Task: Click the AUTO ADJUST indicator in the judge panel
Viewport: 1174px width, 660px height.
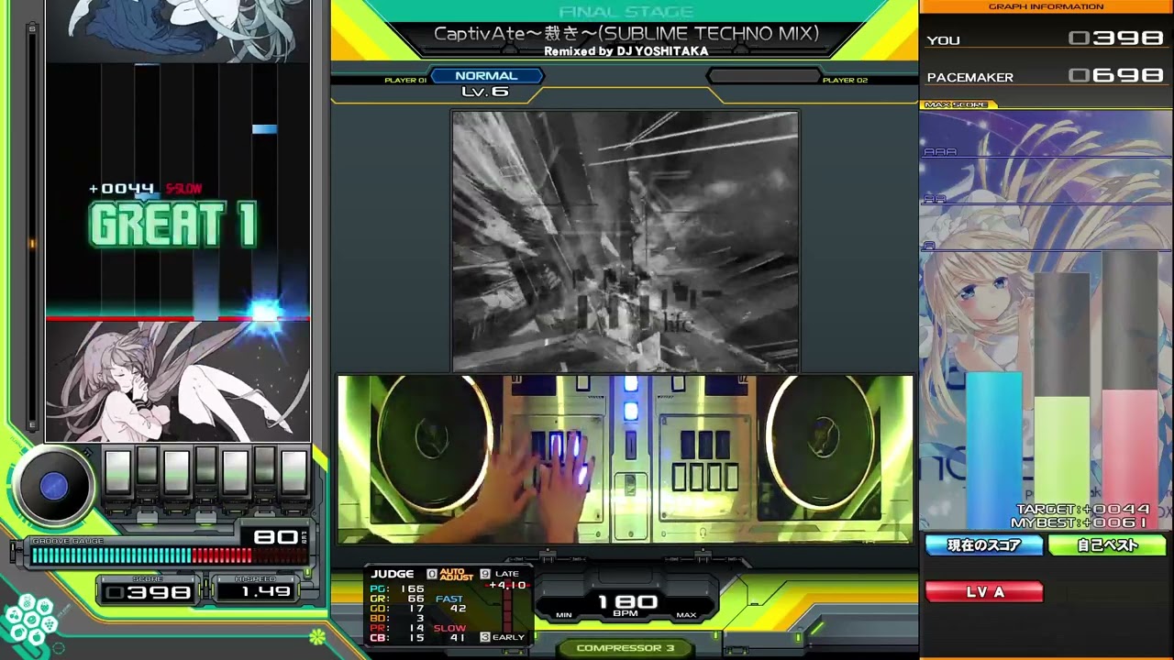Action: point(456,574)
